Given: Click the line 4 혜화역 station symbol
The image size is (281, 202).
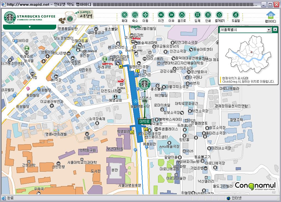Looking at the screenshot, I should tap(136, 102).
